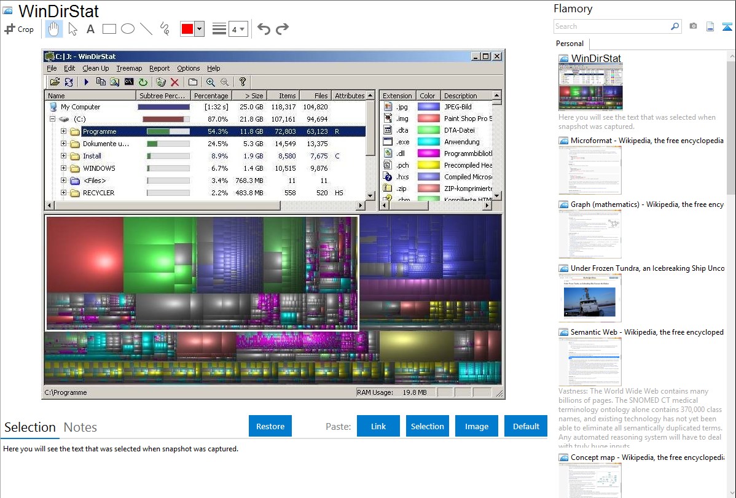Open the color picker dropdown arrow

199,29
